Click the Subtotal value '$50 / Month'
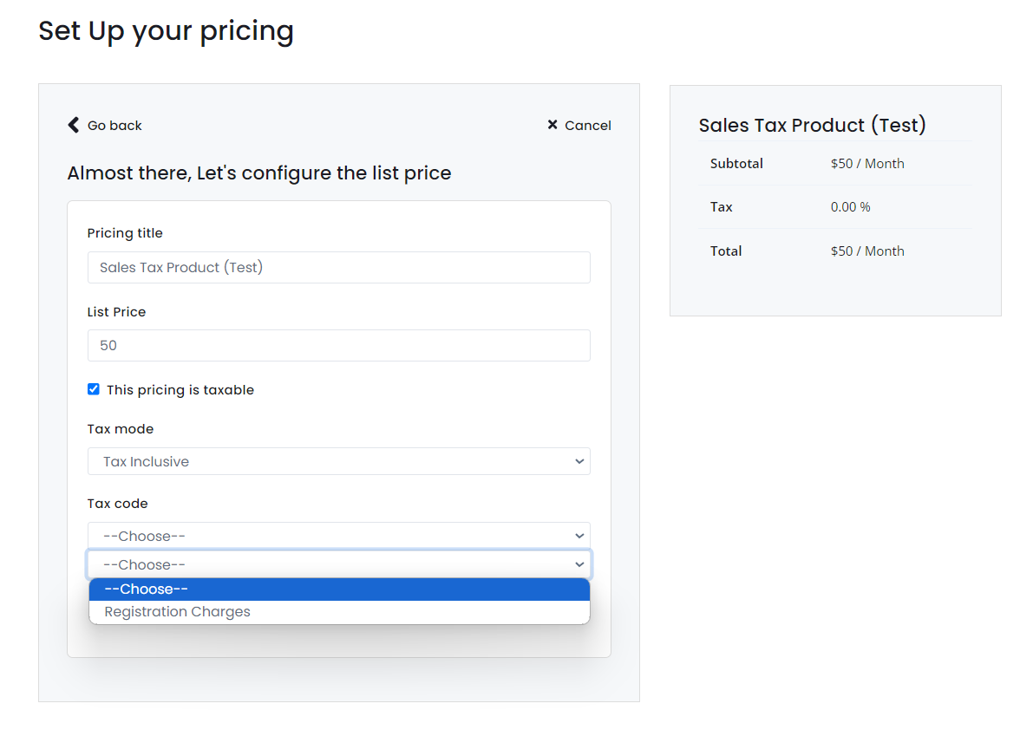This screenshot has height=736, width=1033. 867,163
